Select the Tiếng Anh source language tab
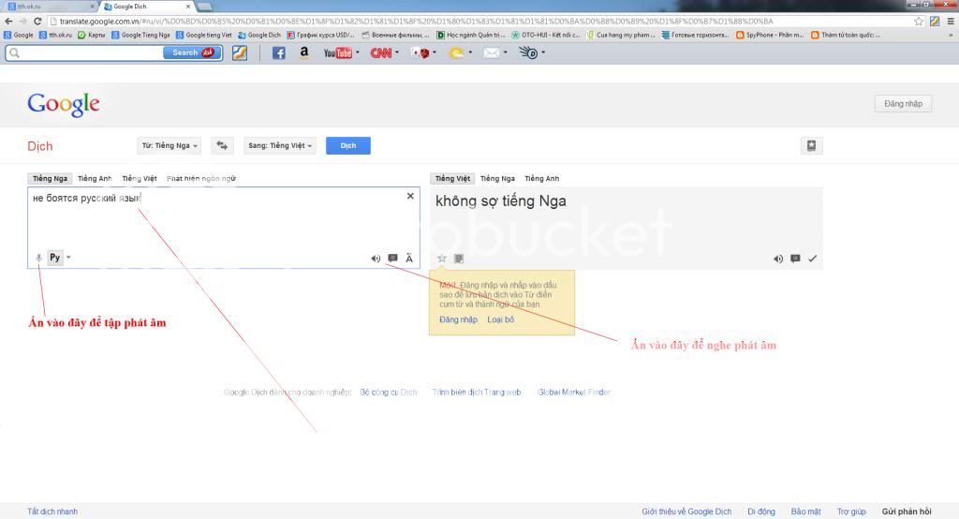Screen dimensions: 959x519 (95, 178)
